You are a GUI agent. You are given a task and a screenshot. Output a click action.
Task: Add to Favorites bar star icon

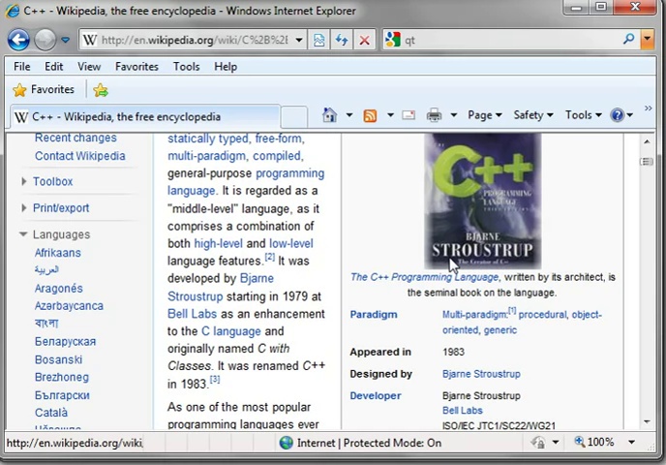101,90
